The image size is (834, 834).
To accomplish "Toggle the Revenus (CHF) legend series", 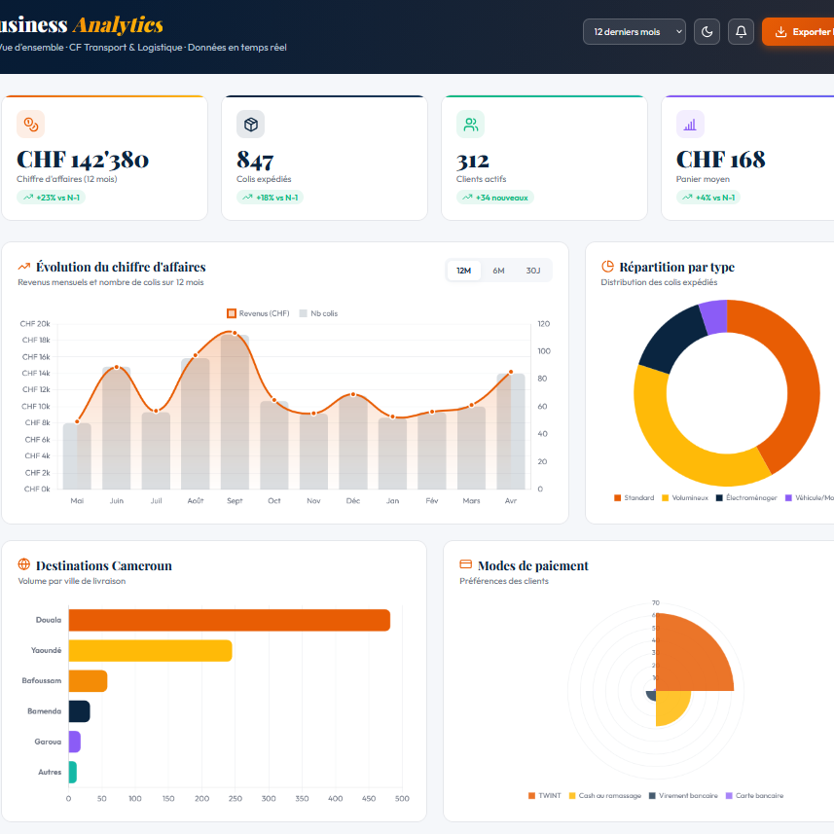I will coord(259,313).
